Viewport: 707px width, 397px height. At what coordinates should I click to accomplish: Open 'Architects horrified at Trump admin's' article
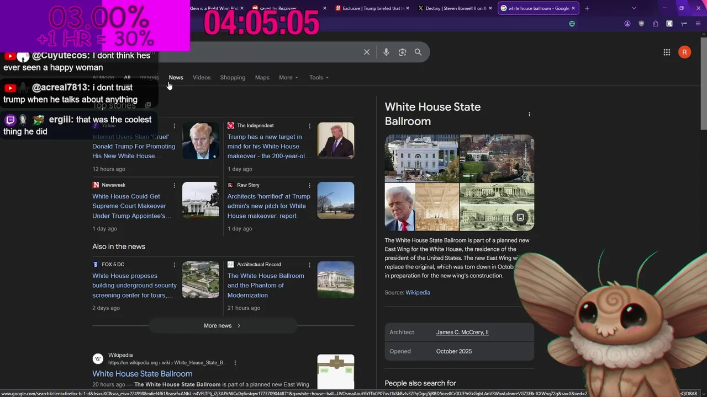(269, 206)
